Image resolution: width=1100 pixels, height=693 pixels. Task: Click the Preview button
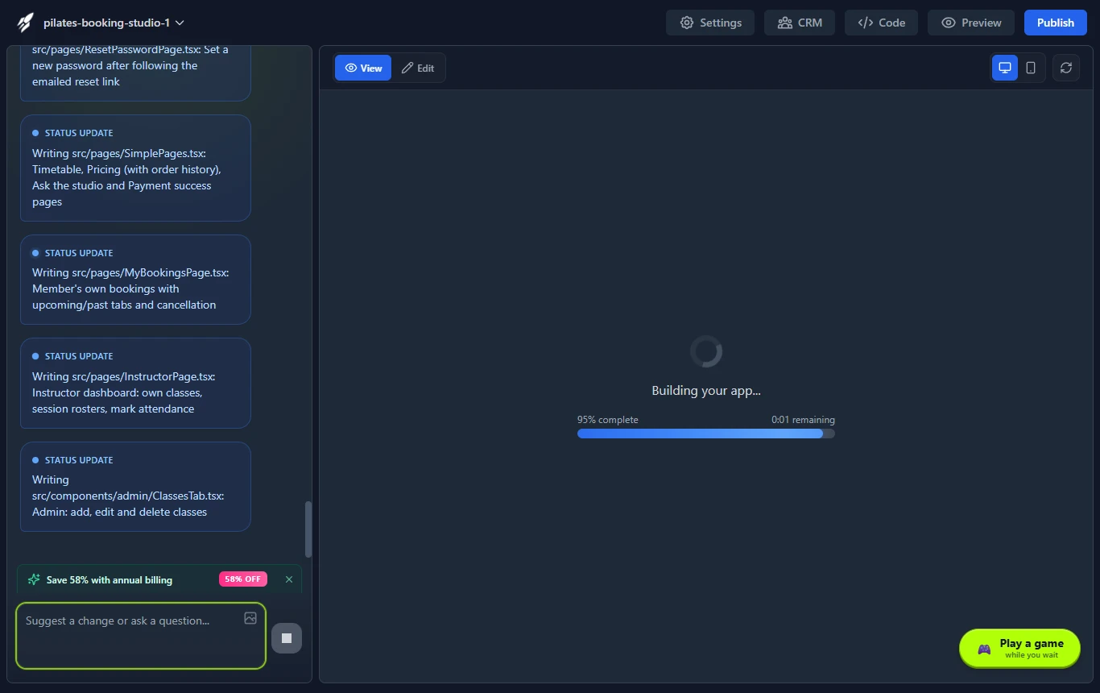(971, 23)
